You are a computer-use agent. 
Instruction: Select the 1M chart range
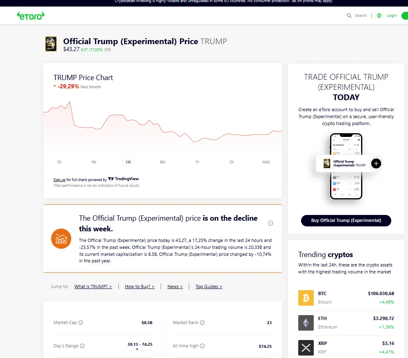coord(128,162)
